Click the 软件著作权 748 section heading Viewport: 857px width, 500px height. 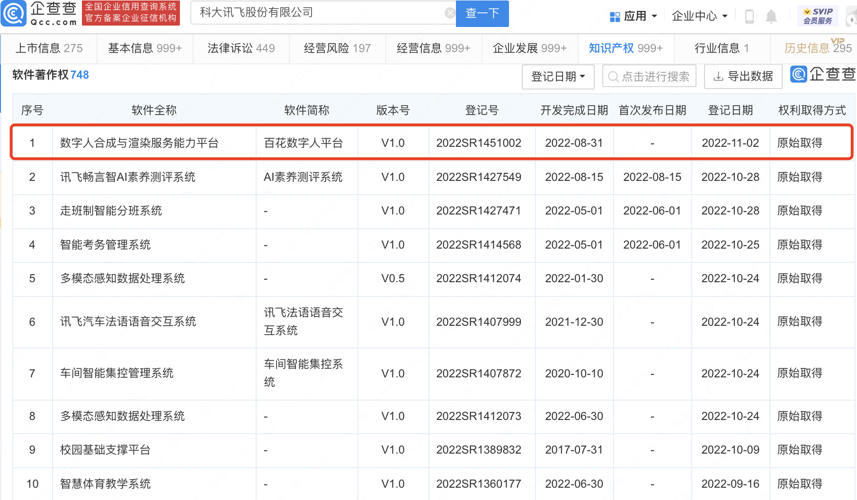tap(51, 75)
